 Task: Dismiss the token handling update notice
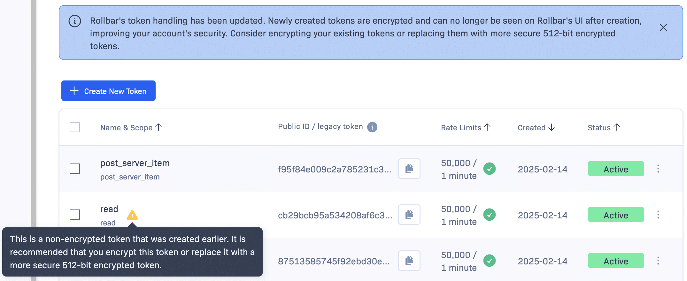point(663,27)
